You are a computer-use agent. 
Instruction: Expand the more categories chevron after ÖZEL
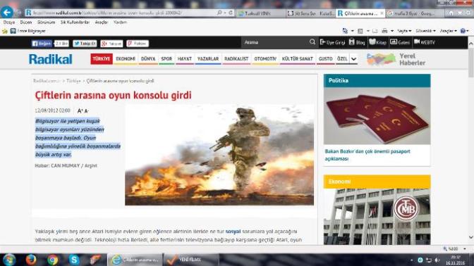(353, 59)
